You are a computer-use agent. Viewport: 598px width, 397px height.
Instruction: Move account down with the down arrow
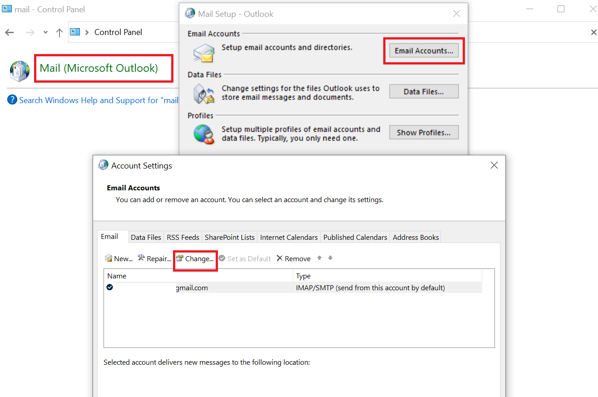click(x=330, y=258)
